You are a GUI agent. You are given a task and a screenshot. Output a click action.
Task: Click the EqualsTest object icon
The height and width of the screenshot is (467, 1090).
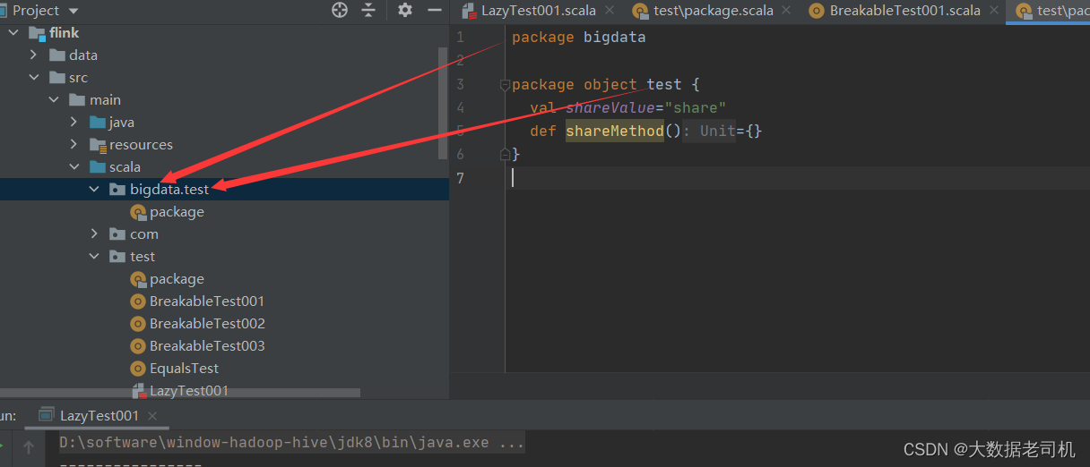[138, 369]
